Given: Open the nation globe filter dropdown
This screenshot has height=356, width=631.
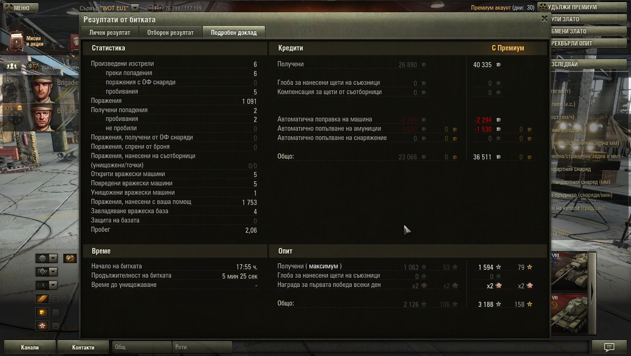Looking at the screenshot, I should (46, 258).
